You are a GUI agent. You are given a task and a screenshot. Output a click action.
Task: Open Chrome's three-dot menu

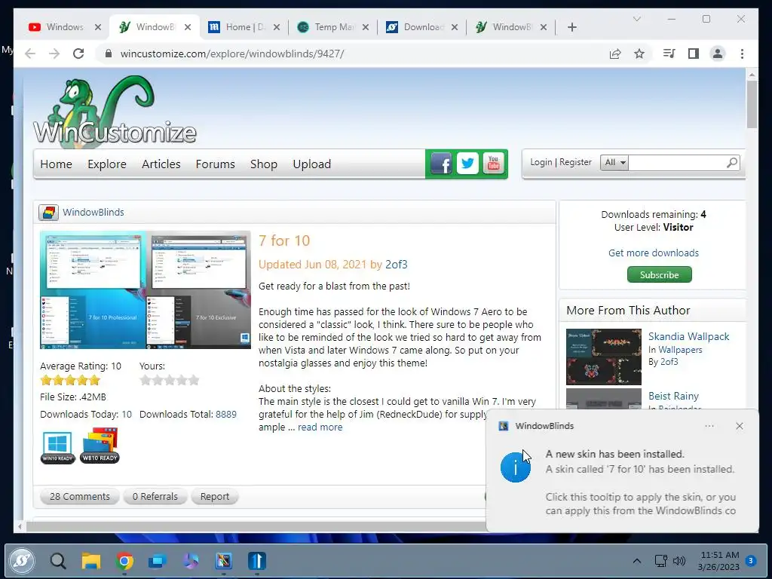(x=742, y=54)
